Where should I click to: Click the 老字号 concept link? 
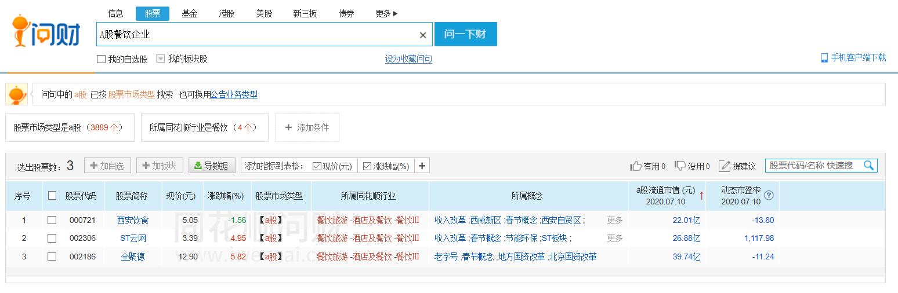coord(446,256)
